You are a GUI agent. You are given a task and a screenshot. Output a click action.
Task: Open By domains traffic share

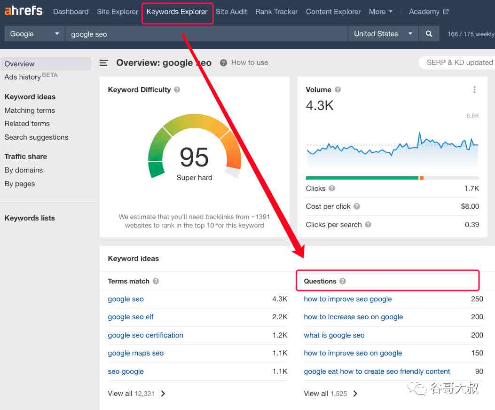[x=24, y=170]
